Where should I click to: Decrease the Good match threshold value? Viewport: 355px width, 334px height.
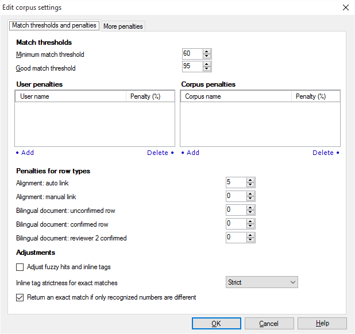[207, 69]
